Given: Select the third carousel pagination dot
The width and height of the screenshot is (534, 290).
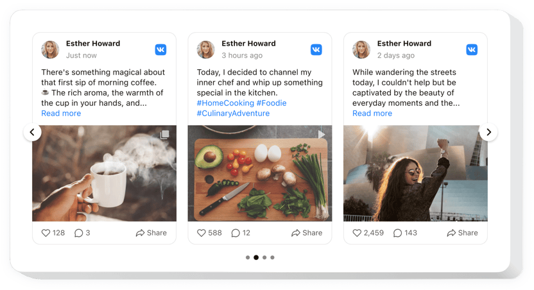Looking at the screenshot, I should pos(264,257).
